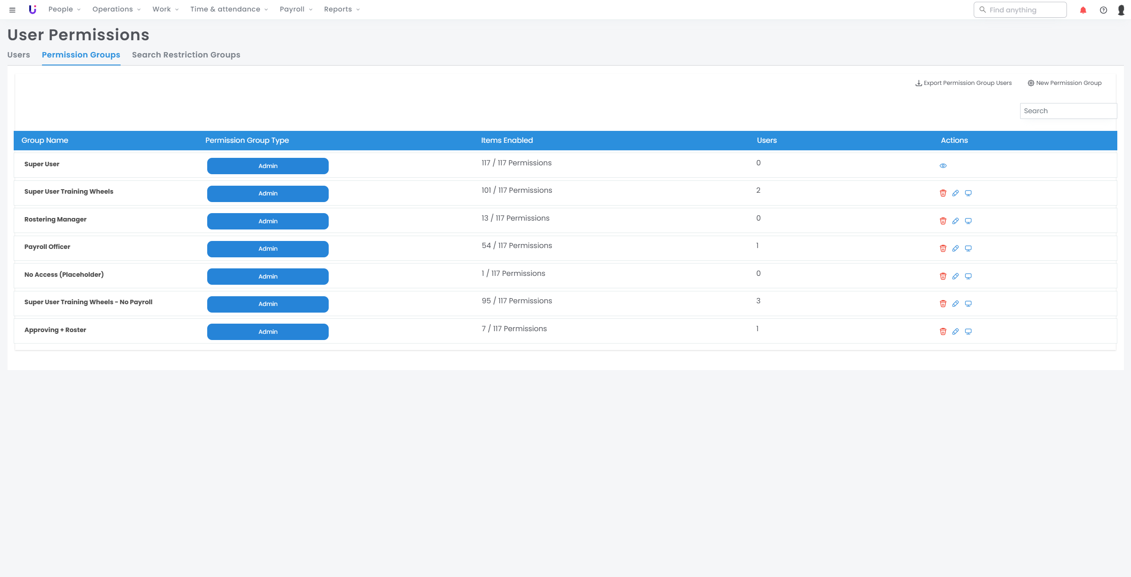This screenshot has height=577, width=1131.
Task: Open the user profile avatar icon
Action: pyautogui.click(x=1121, y=10)
